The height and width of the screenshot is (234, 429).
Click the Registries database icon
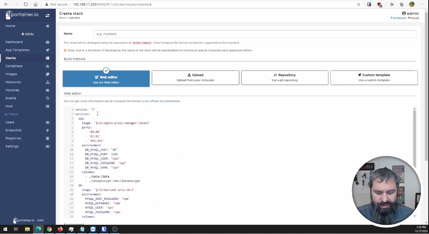[x=47, y=138]
